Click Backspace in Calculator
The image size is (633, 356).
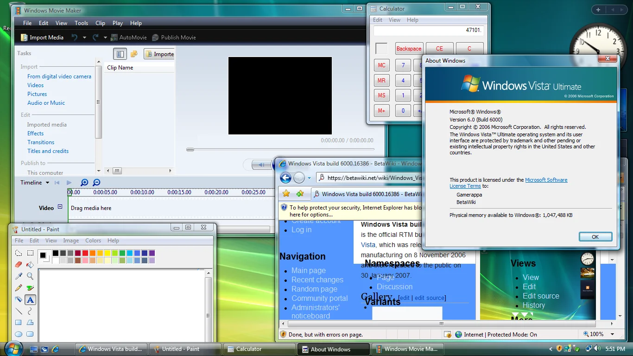point(409,49)
